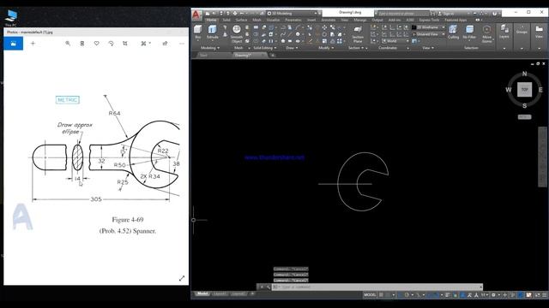549x308 pixels.
Task: Open the Home ribbon tab
Action: click(211, 20)
